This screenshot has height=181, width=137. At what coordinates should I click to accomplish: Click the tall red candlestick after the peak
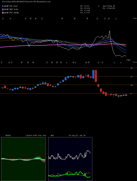pos(96,76)
